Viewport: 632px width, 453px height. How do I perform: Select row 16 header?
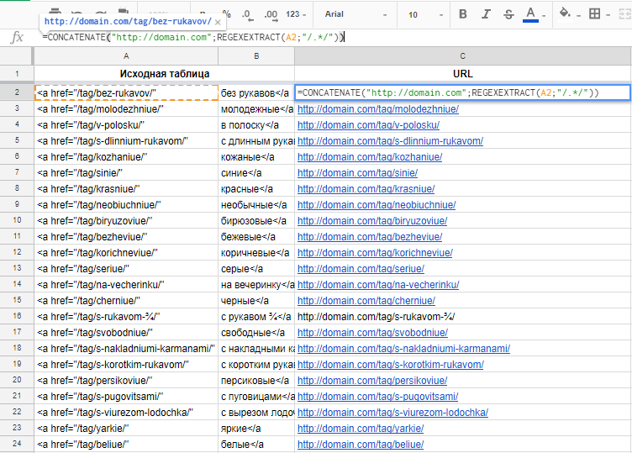[x=17, y=316]
